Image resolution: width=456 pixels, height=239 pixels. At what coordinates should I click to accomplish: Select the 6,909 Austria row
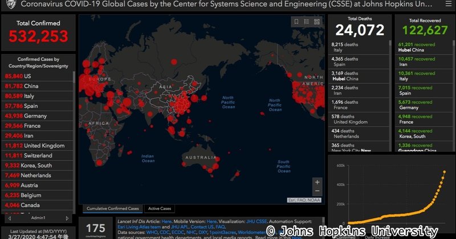point(38,185)
